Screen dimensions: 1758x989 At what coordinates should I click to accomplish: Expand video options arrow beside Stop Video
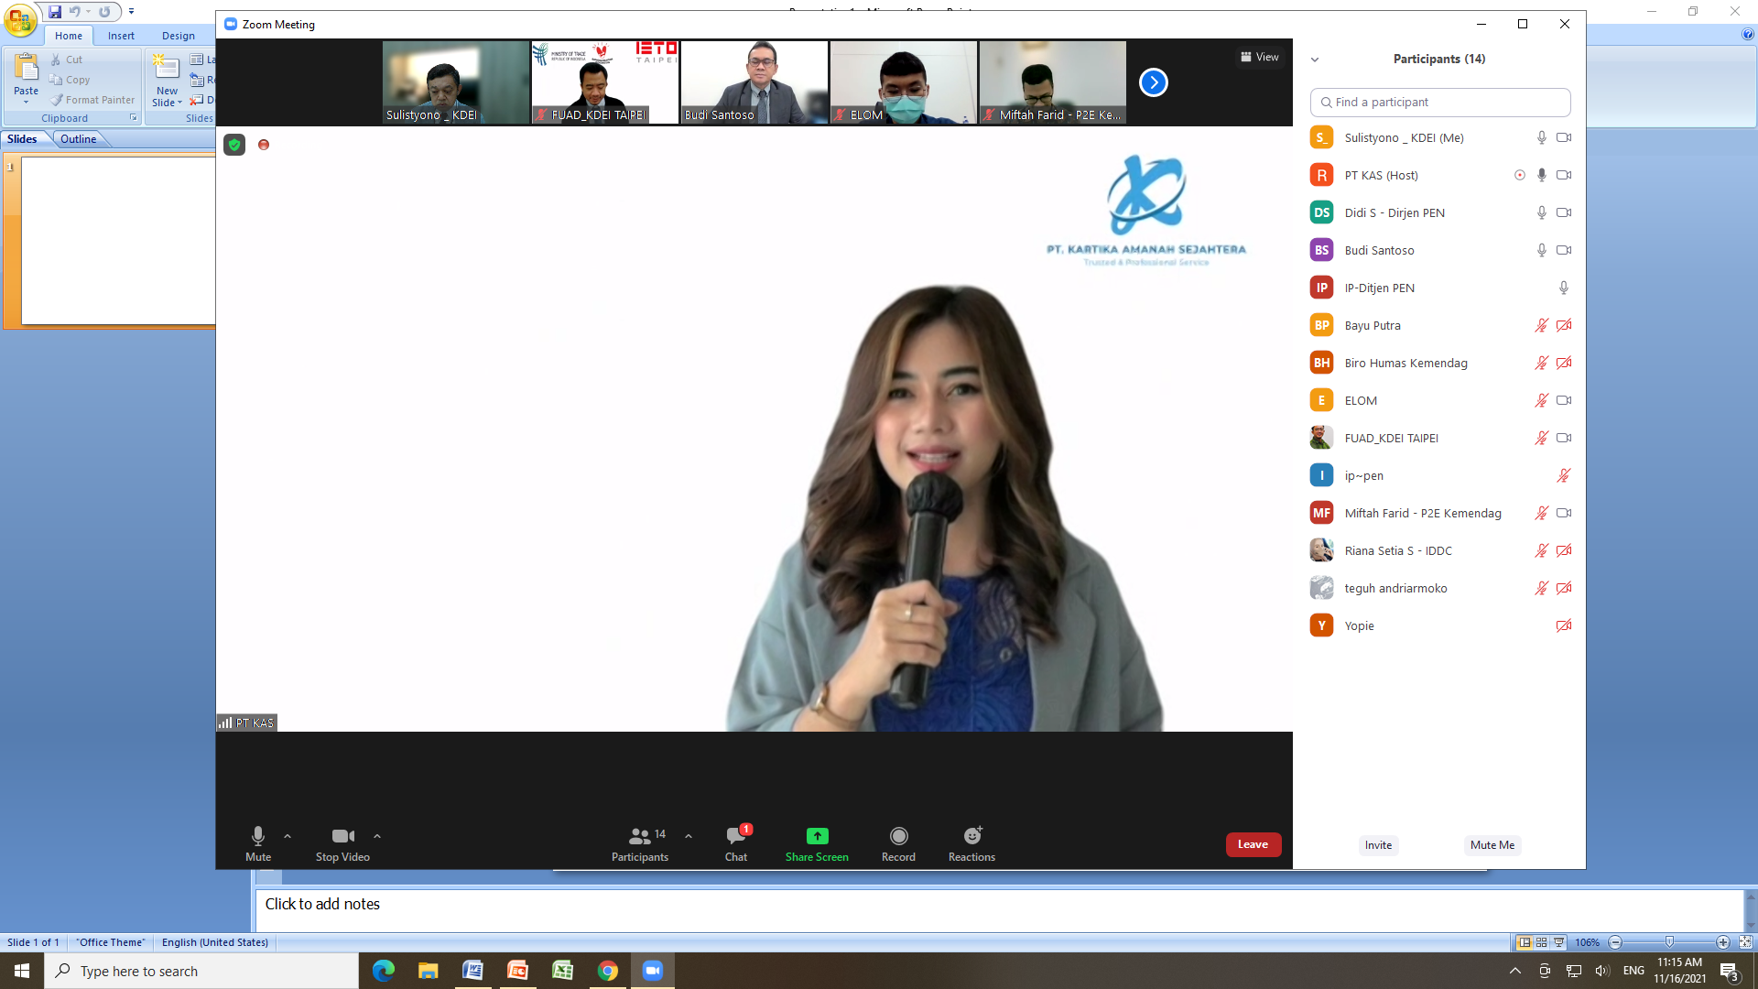377,836
